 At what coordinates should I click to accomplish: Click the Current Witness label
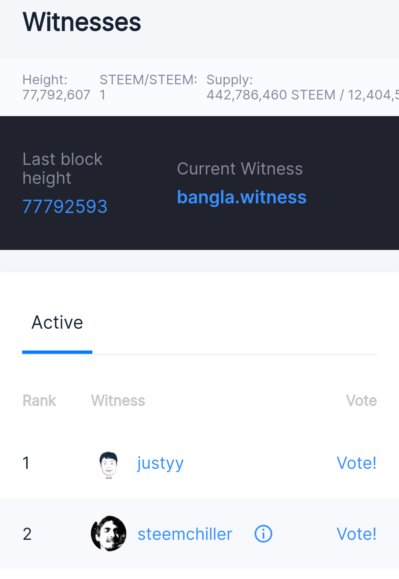(240, 169)
